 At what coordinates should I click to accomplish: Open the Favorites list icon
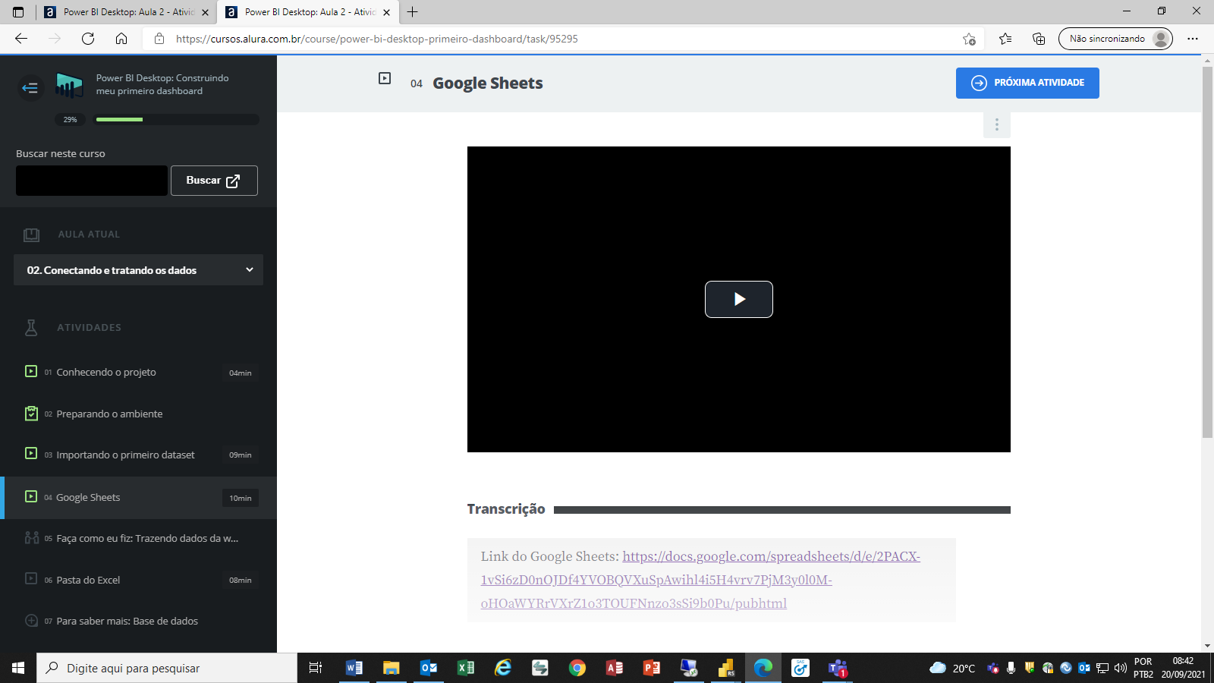pyautogui.click(x=1005, y=39)
